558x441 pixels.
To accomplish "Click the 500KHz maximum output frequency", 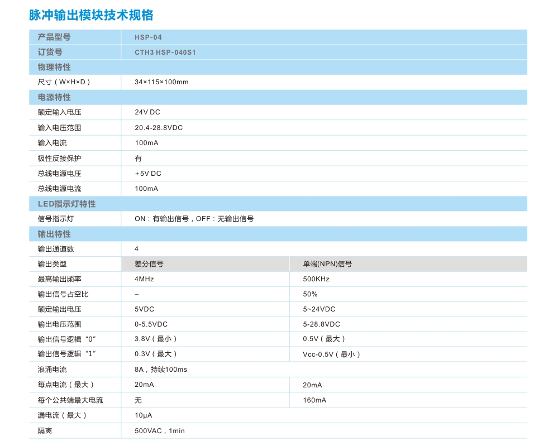I will tap(316, 279).
